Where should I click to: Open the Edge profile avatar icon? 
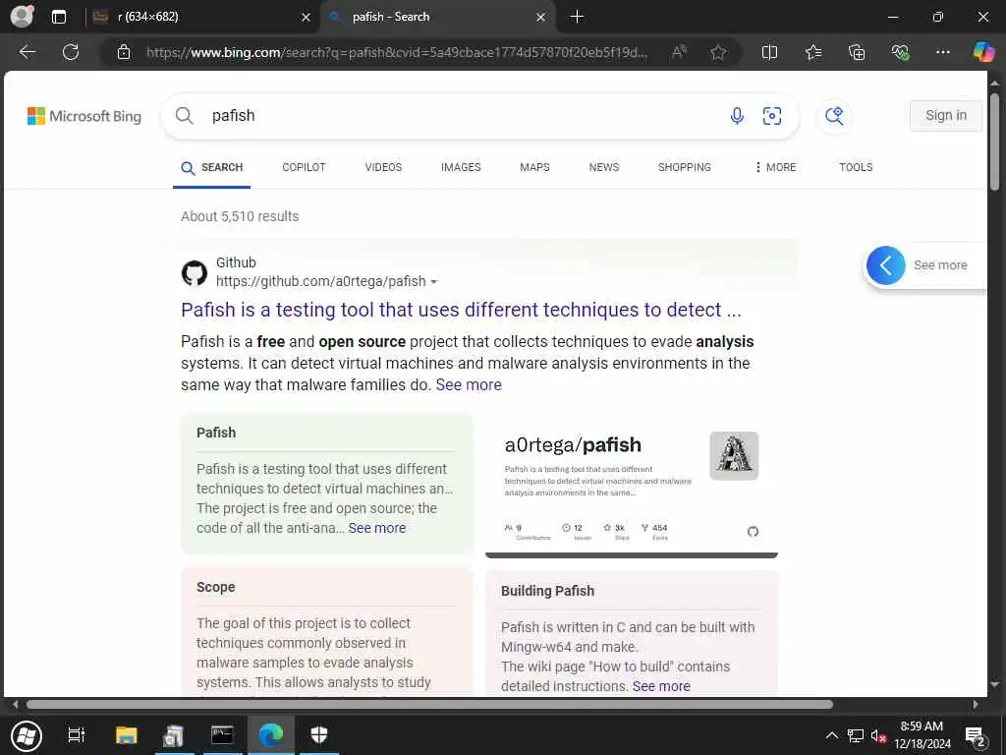22,16
